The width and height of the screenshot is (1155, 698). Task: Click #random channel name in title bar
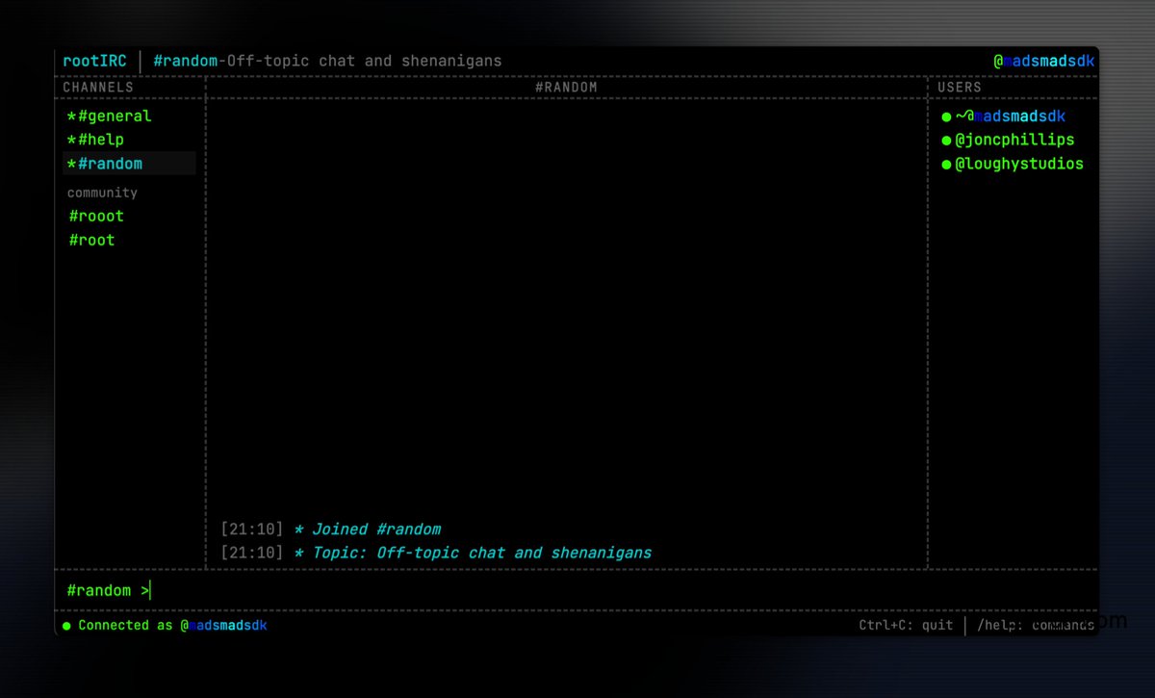click(186, 61)
